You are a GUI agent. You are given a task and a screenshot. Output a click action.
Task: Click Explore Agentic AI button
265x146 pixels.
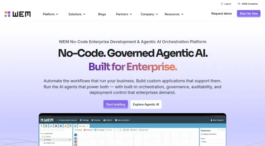point(146,104)
